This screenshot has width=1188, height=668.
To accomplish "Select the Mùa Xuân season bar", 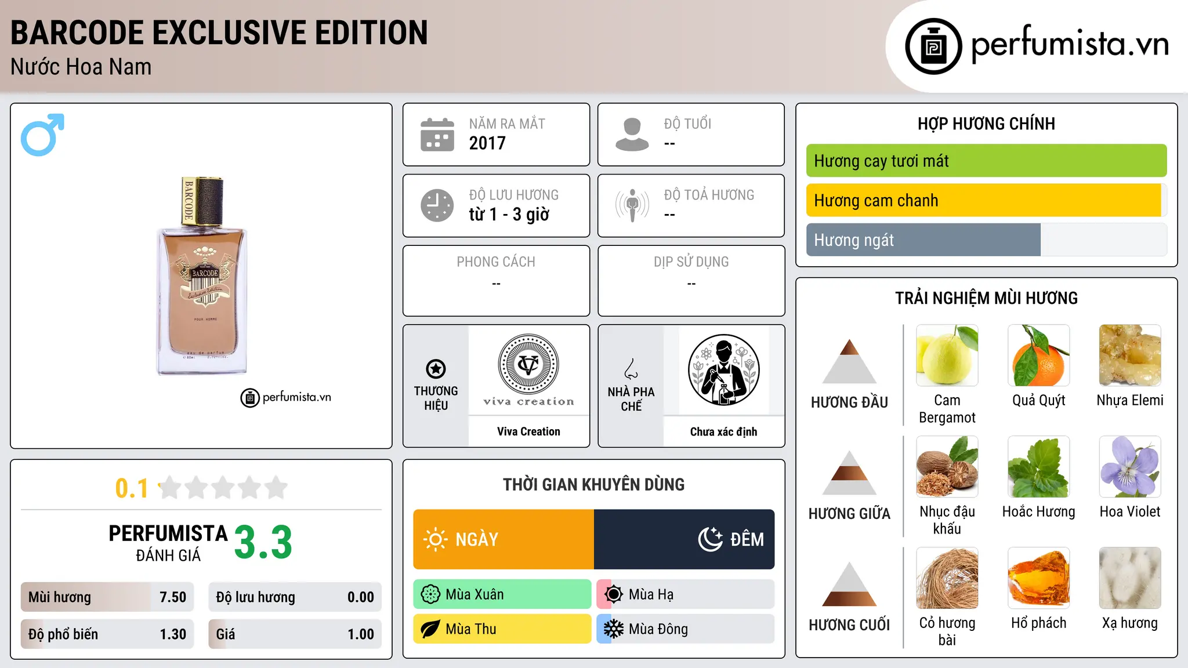I will coord(502,594).
